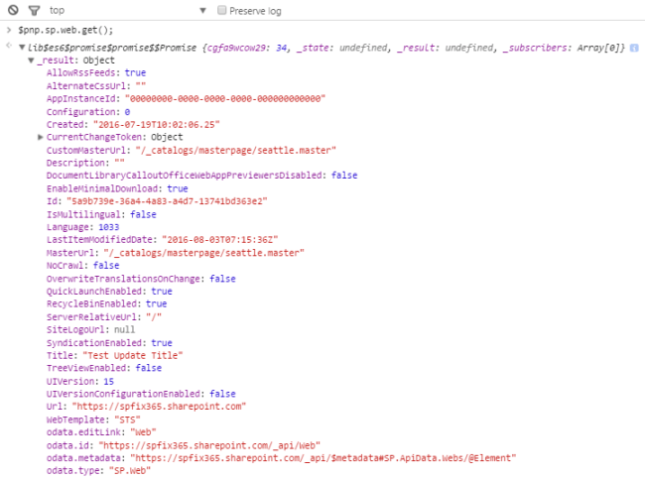
Task: Collapse the _result Object node
Action: click(31, 60)
